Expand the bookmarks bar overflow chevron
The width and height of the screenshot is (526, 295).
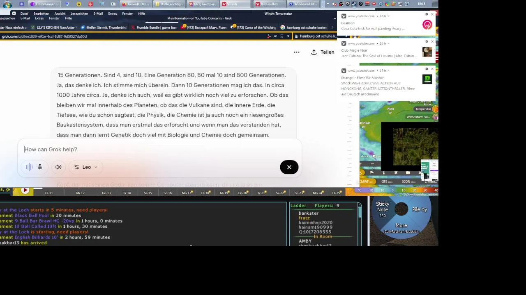click(x=332, y=27)
